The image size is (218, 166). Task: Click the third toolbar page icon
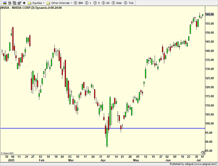coord(14,3)
